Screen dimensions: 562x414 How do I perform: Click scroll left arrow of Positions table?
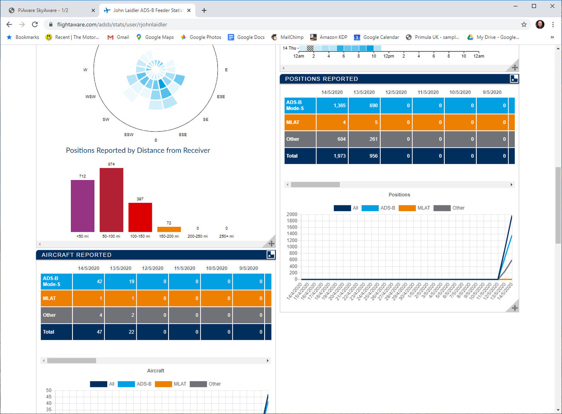[288, 185]
